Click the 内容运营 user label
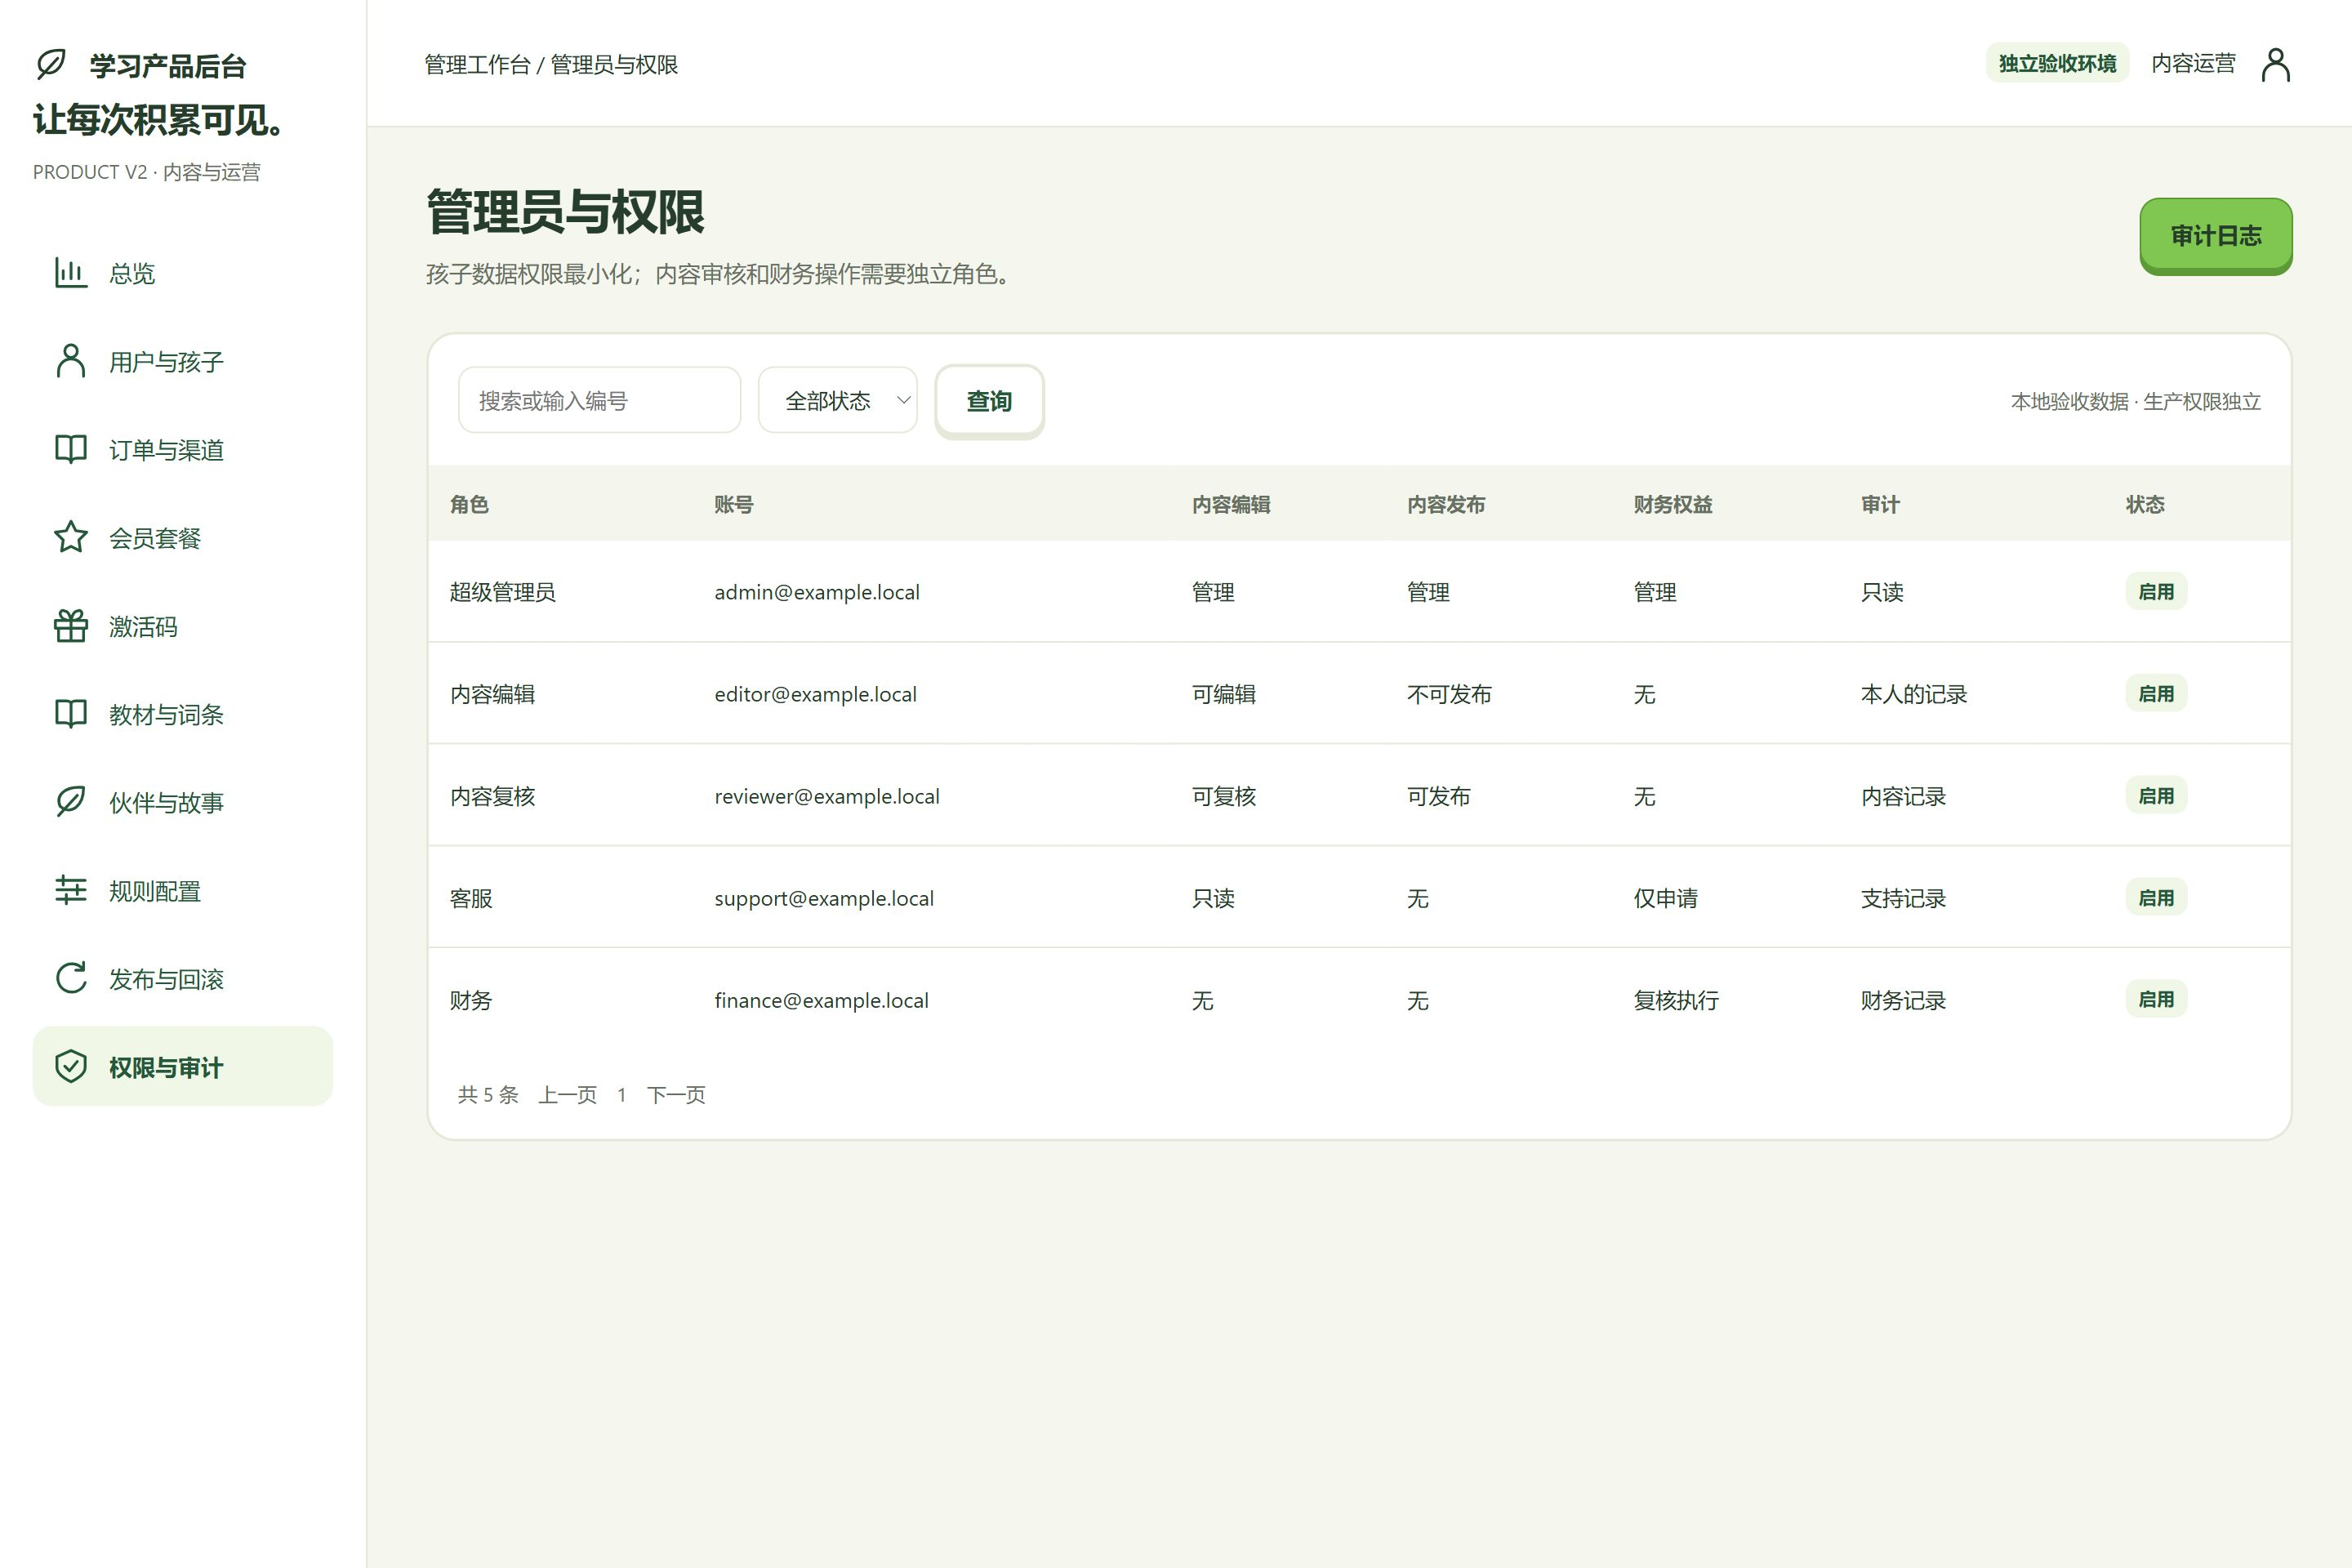Screen dimensions: 2352x1568 (2193, 63)
